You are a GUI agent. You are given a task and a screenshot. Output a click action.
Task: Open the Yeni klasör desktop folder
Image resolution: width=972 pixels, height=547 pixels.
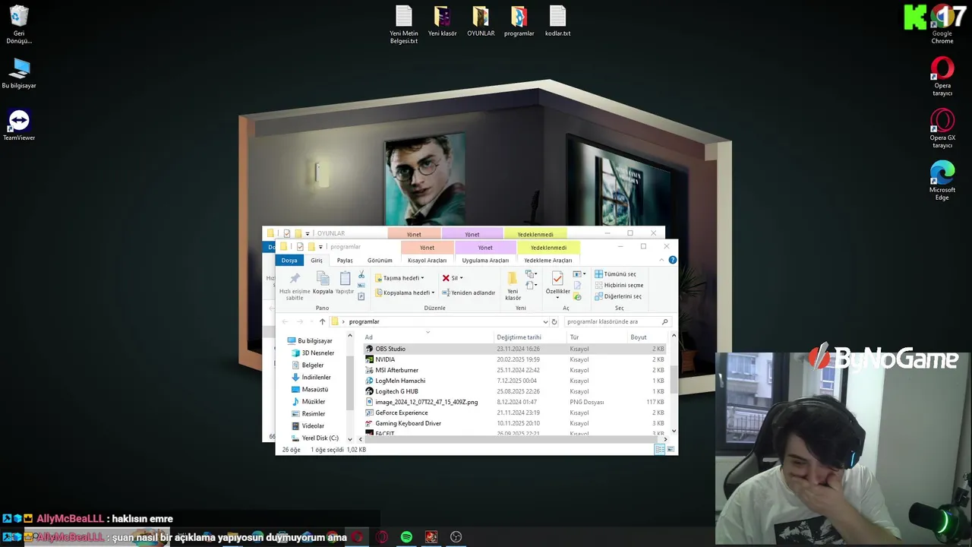click(442, 21)
